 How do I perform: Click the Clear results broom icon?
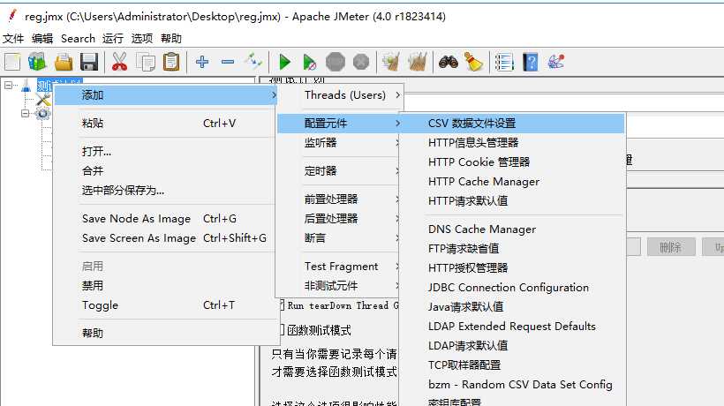tap(390, 62)
